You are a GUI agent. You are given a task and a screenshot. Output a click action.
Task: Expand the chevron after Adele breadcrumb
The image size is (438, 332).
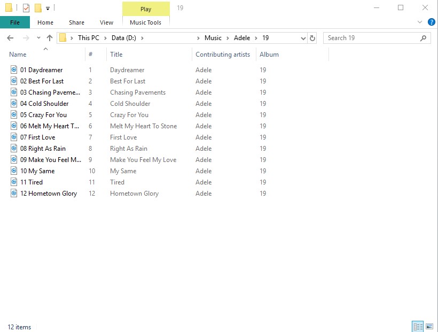pyautogui.click(x=256, y=38)
